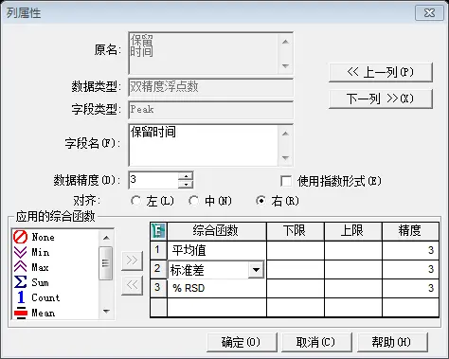449x359 pixels.
Task: Select the Max function icon
Action: (20, 267)
